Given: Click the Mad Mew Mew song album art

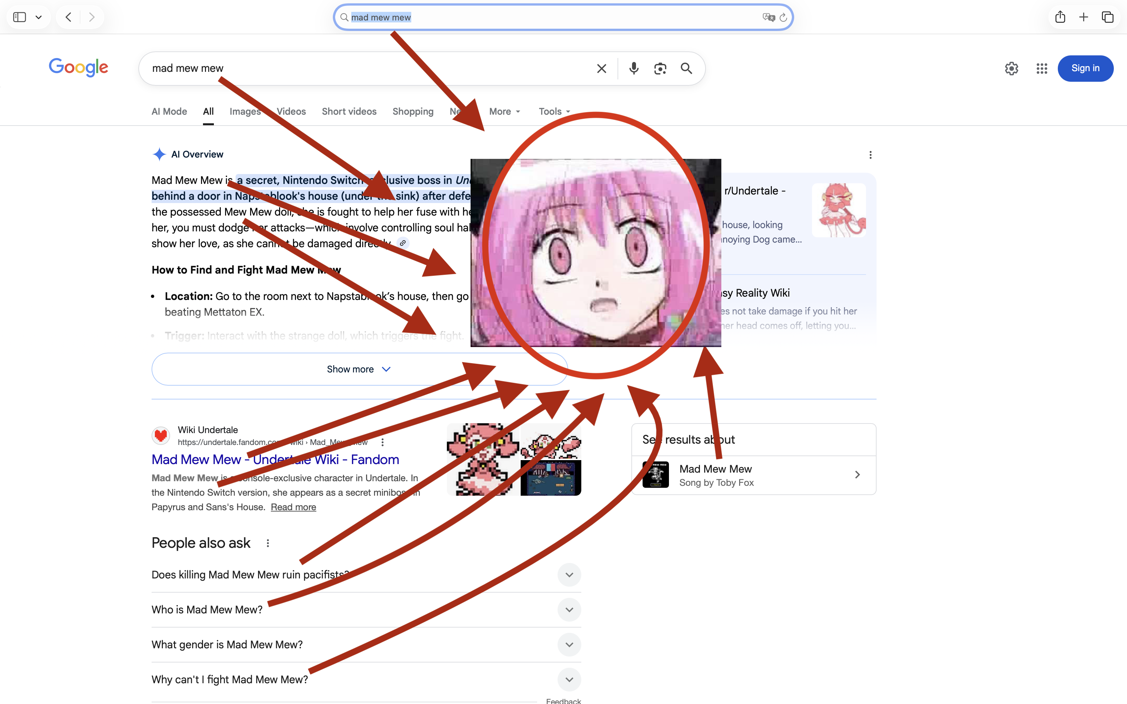Looking at the screenshot, I should tap(655, 475).
